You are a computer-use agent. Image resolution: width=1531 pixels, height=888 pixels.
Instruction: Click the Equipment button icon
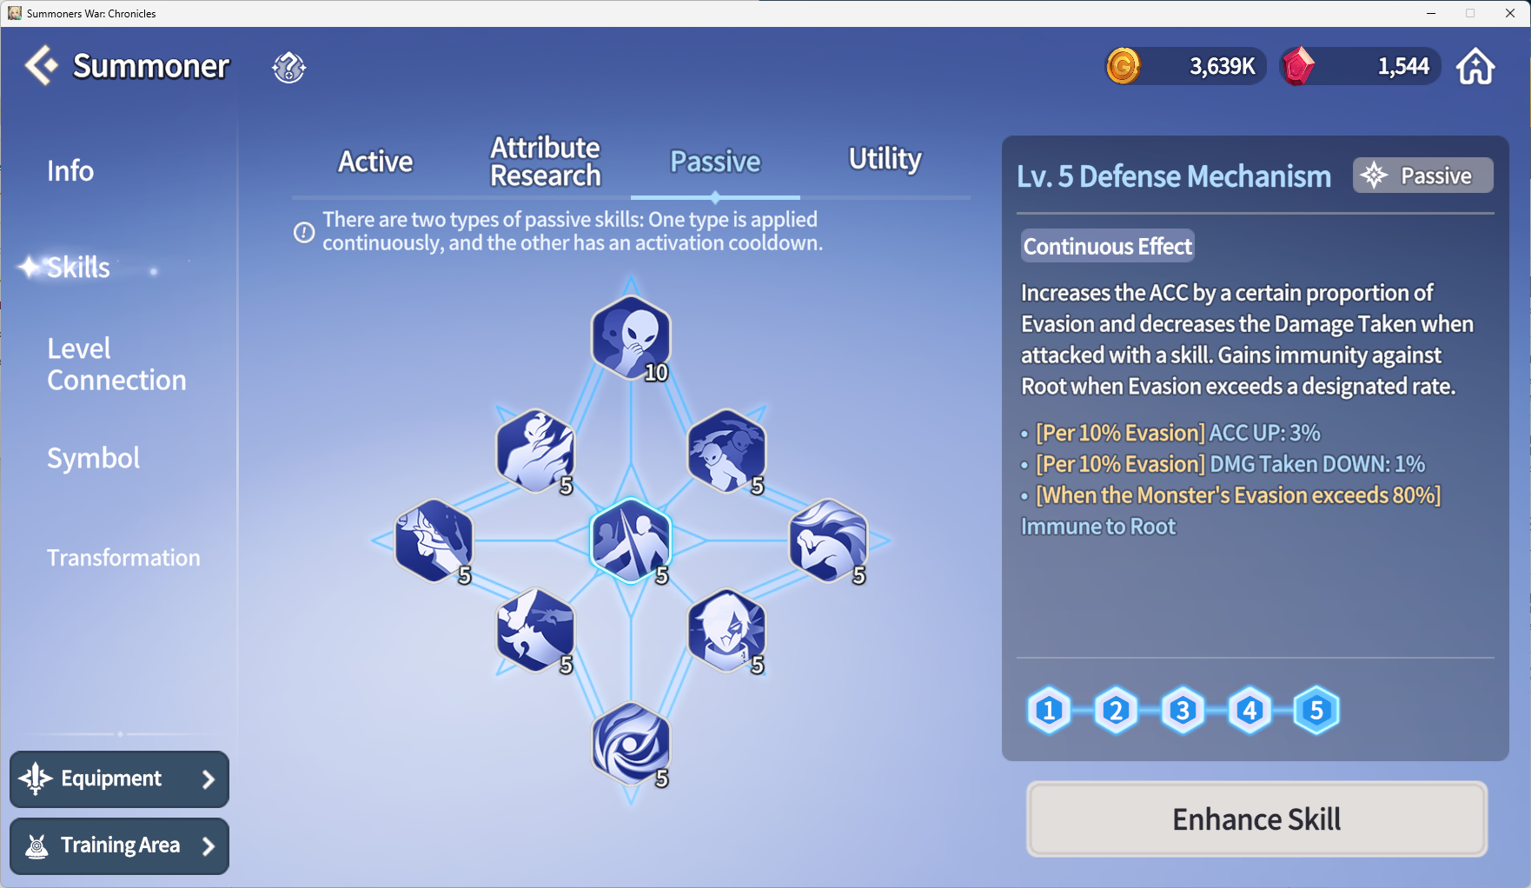coord(36,779)
